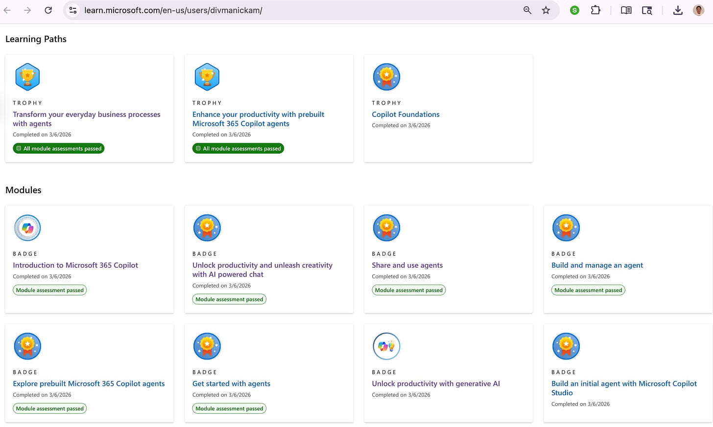
Task: Open Transform your everyday business processes with agents link
Action: pos(87,119)
